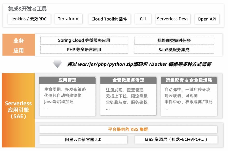Click the 集成&开发者工具 heading
This screenshot has width=228, height=151.
pos(27,9)
